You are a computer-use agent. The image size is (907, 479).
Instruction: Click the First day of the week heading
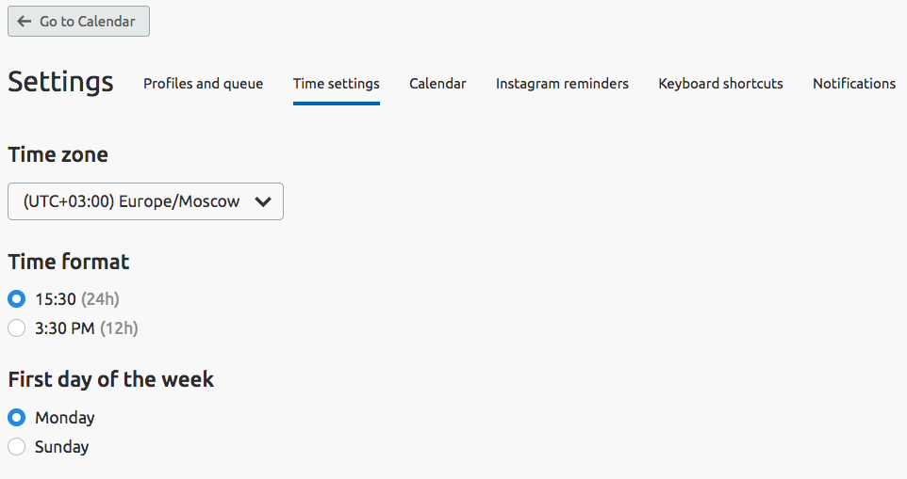(x=111, y=379)
